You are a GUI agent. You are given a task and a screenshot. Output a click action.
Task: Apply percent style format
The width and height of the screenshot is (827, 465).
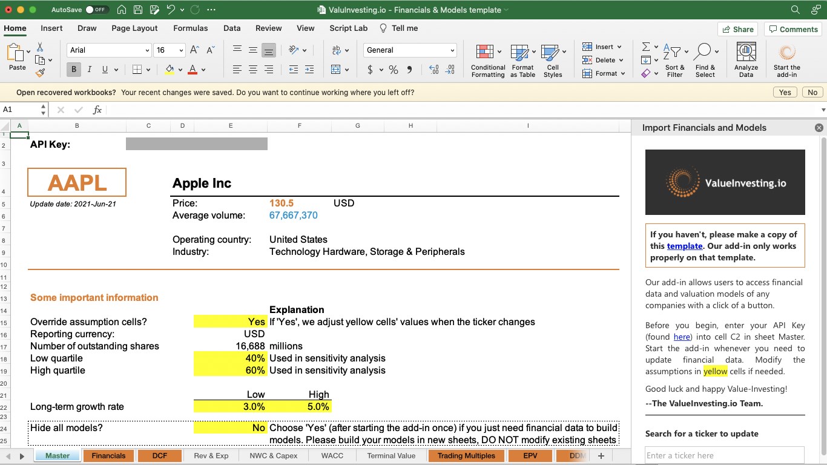[394, 70]
